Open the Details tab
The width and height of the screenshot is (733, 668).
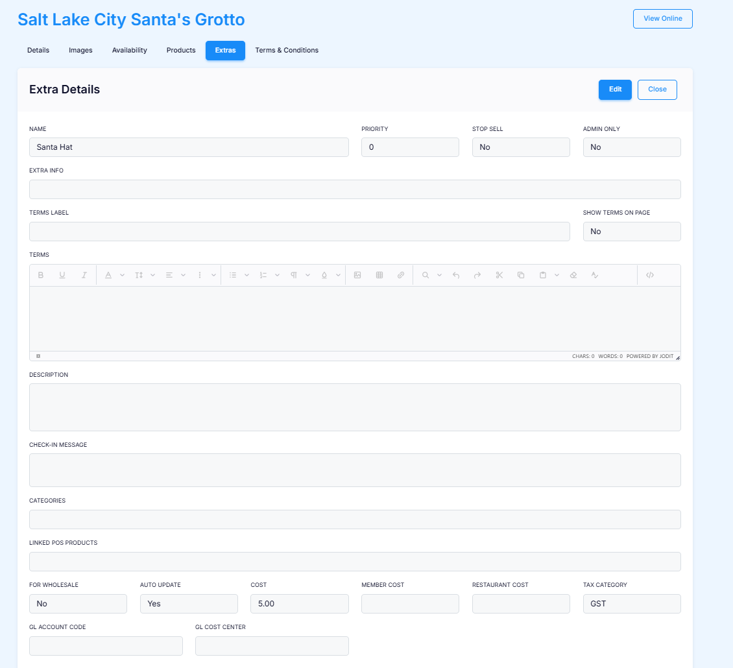pos(38,51)
